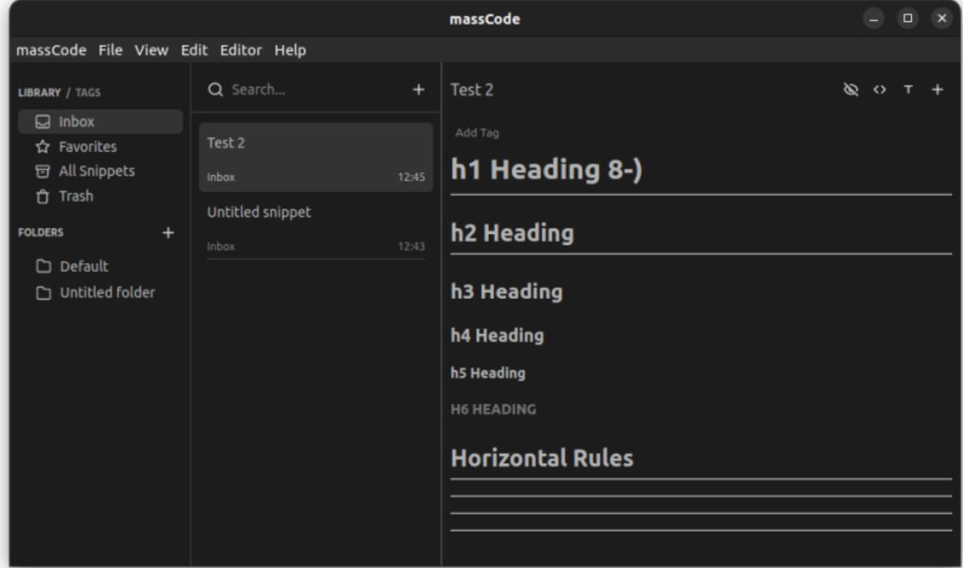The width and height of the screenshot is (963, 568).
Task: Select the Default folder
Action: [82, 267]
